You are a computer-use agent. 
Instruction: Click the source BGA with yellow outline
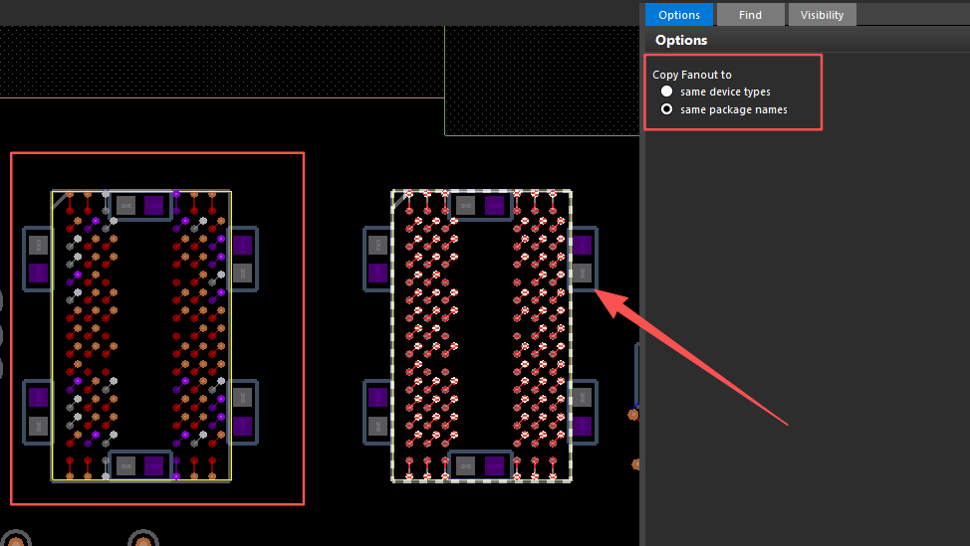point(141,336)
